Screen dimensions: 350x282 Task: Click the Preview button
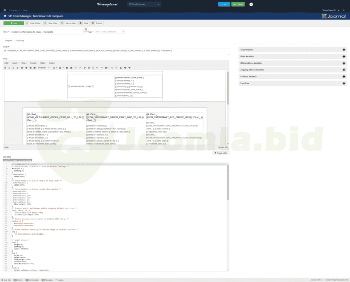pos(98,23)
